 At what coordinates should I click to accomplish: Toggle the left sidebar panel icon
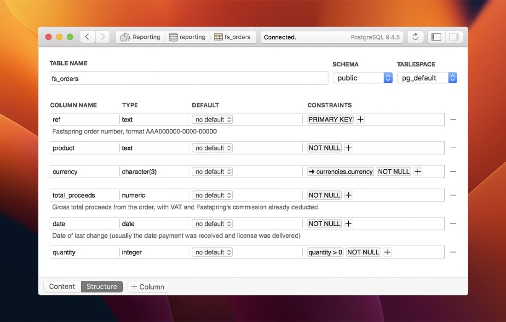(x=436, y=37)
